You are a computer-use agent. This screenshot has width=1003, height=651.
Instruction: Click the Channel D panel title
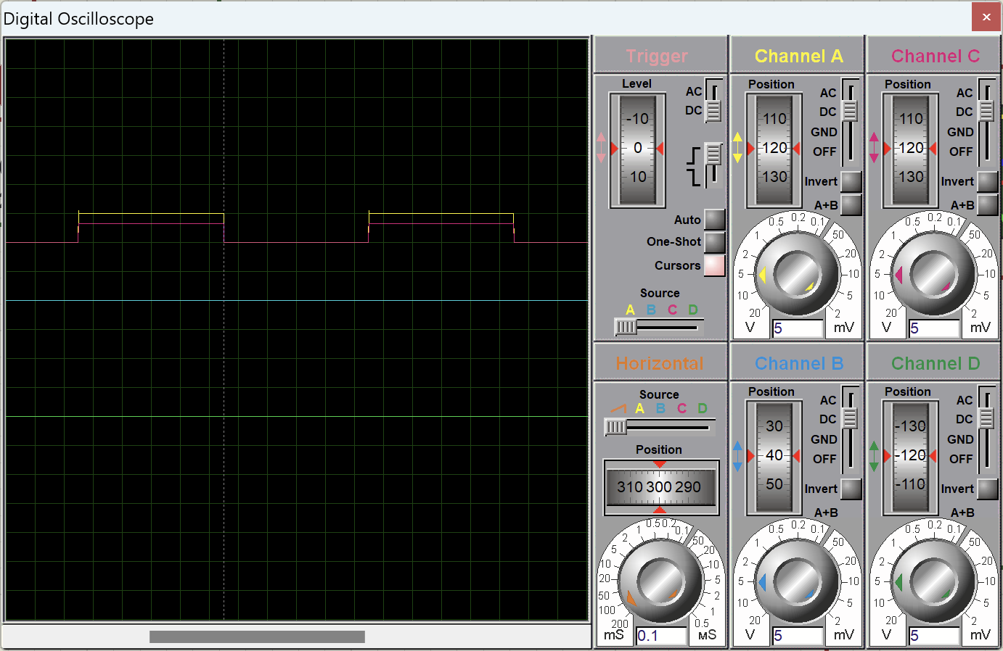[x=936, y=363]
